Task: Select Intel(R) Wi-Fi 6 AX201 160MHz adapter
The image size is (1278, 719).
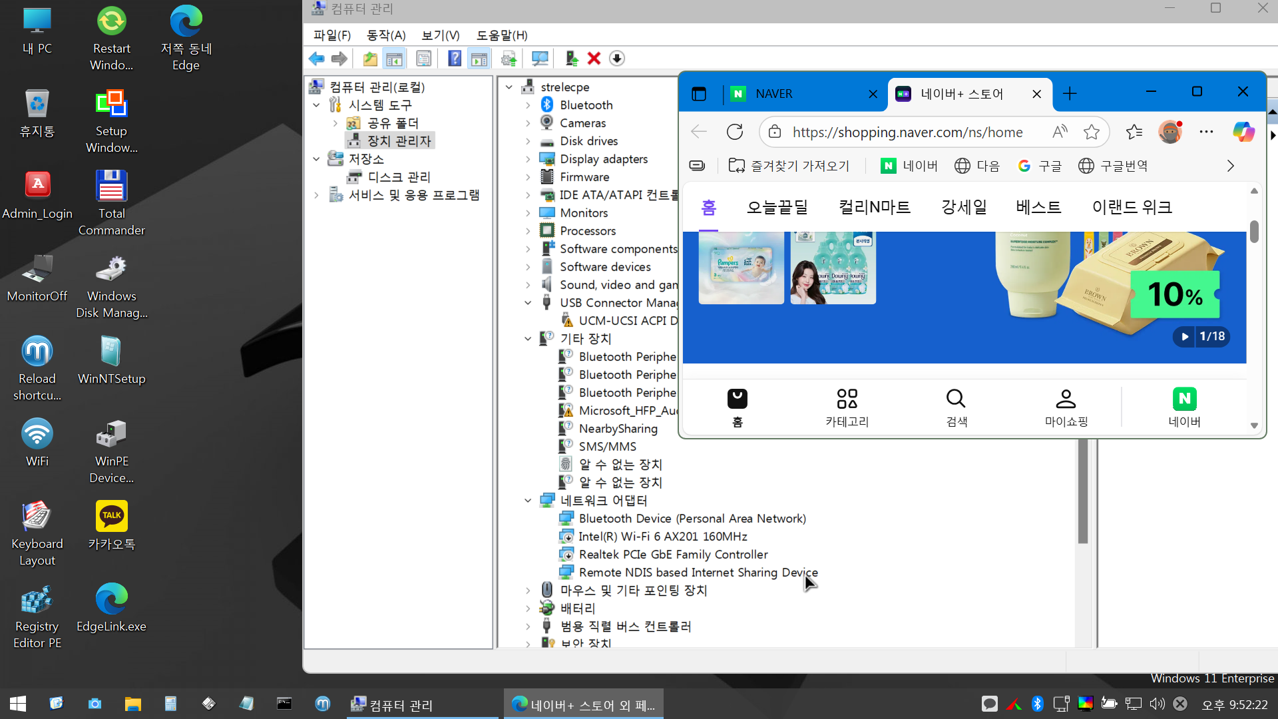Action: point(662,537)
